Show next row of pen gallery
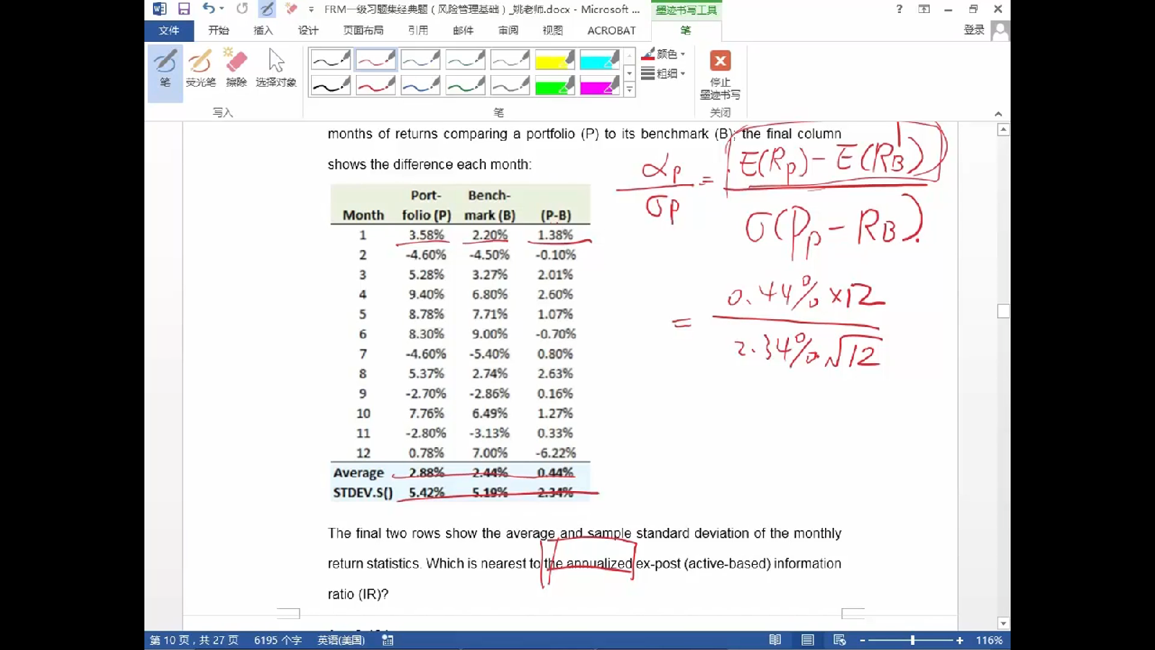 (x=629, y=73)
